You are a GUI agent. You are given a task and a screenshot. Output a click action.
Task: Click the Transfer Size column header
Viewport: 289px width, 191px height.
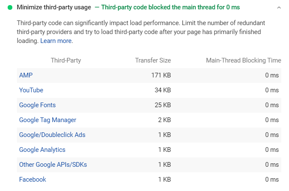pyautogui.click(x=153, y=60)
